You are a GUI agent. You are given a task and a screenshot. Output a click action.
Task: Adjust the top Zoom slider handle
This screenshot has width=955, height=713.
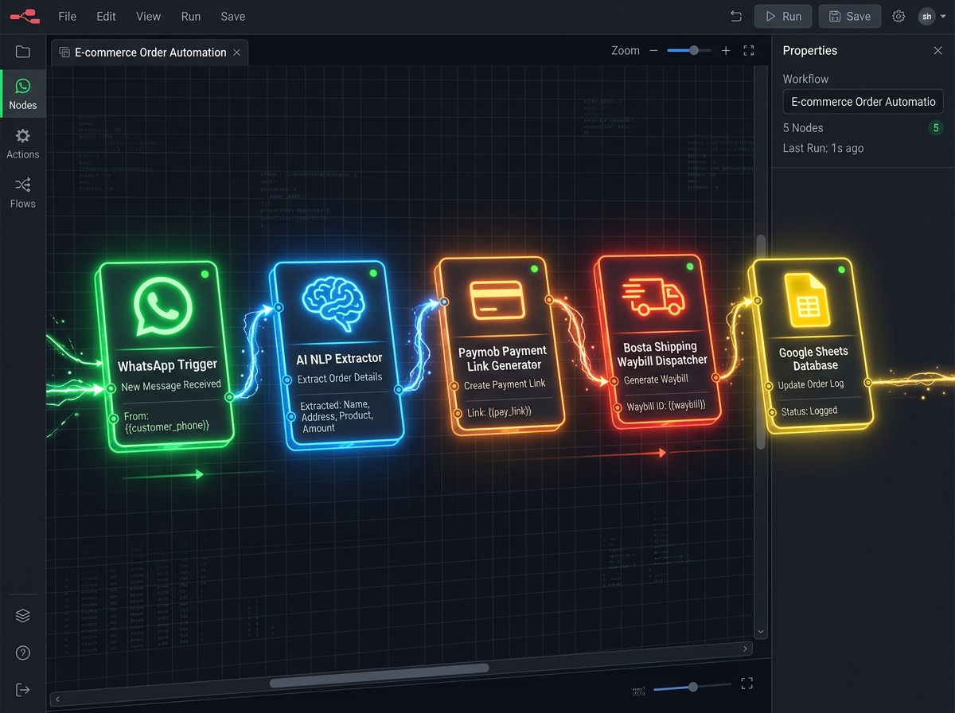pos(694,50)
